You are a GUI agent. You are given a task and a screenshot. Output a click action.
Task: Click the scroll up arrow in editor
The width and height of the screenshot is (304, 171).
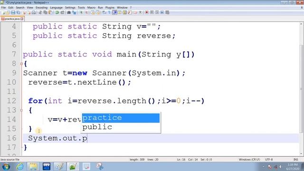point(301,24)
